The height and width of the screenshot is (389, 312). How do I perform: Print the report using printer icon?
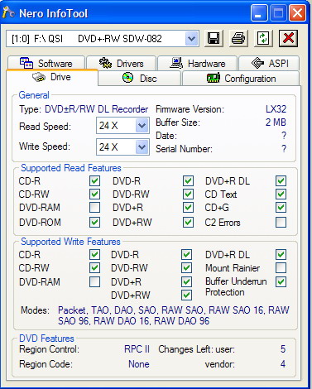point(238,38)
